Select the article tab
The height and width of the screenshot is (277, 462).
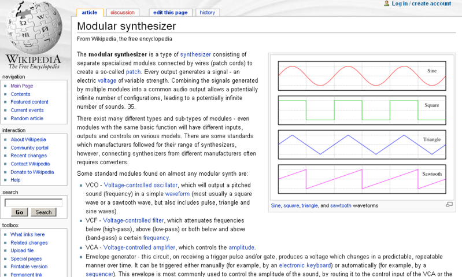click(90, 12)
